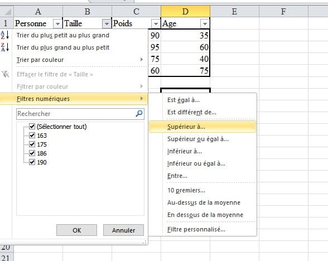Click the A-Z ascending sort icon
The width and height of the screenshot is (328, 261).
(x=5, y=35)
